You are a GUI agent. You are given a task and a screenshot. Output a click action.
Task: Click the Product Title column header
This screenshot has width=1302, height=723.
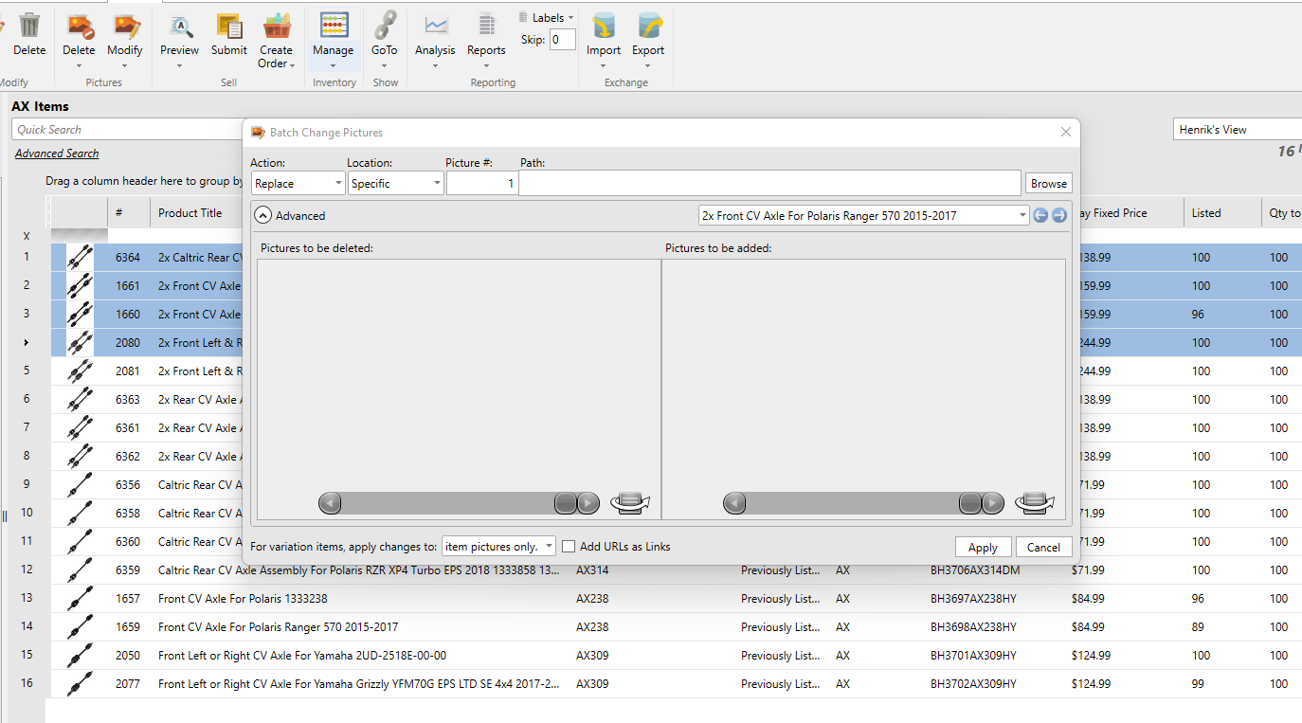(x=190, y=213)
